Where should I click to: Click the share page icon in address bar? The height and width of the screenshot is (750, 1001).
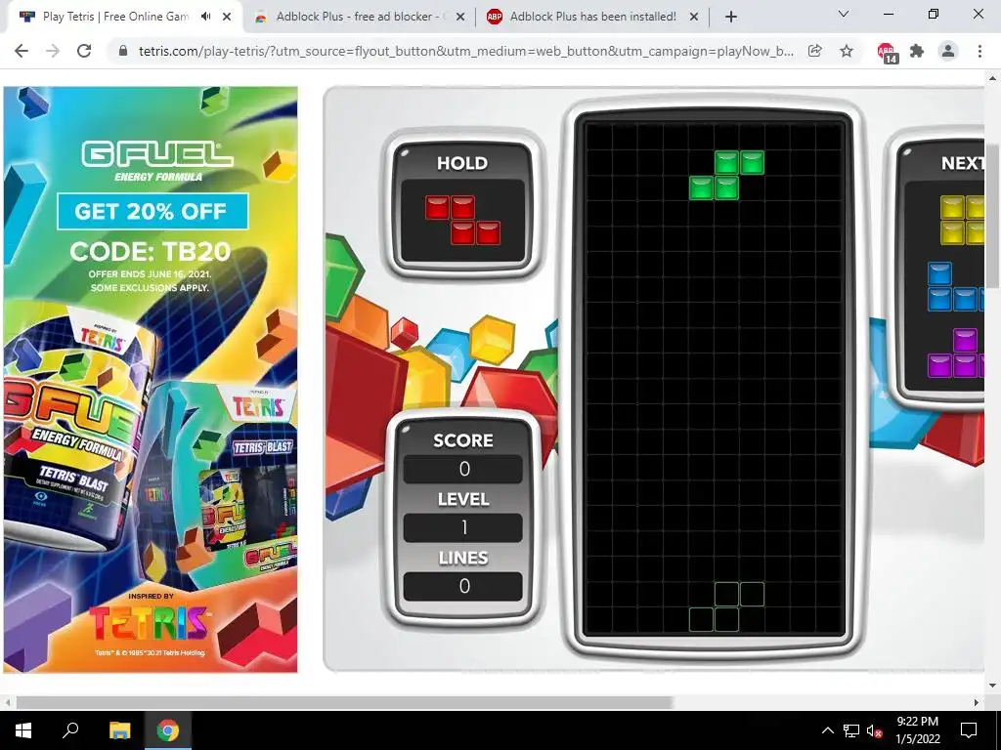[x=814, y=51]
